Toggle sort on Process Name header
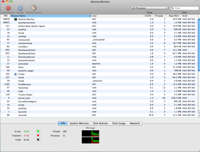Screen dimensions: 200x152 coord(51,16)
